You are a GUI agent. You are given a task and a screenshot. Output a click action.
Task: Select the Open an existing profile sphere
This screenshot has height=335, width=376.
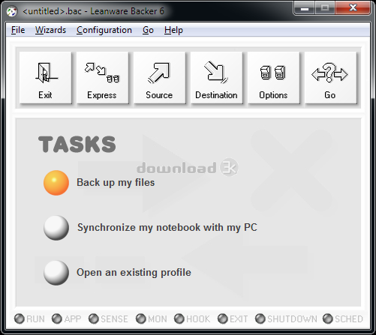tap(56, 273)
